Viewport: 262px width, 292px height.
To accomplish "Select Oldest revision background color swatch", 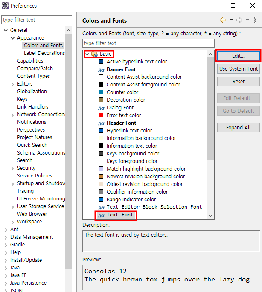I will pos(101,184).
